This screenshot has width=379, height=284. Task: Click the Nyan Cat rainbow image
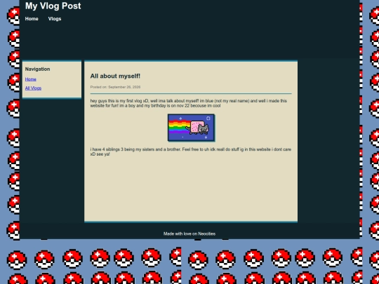point(191,128)
